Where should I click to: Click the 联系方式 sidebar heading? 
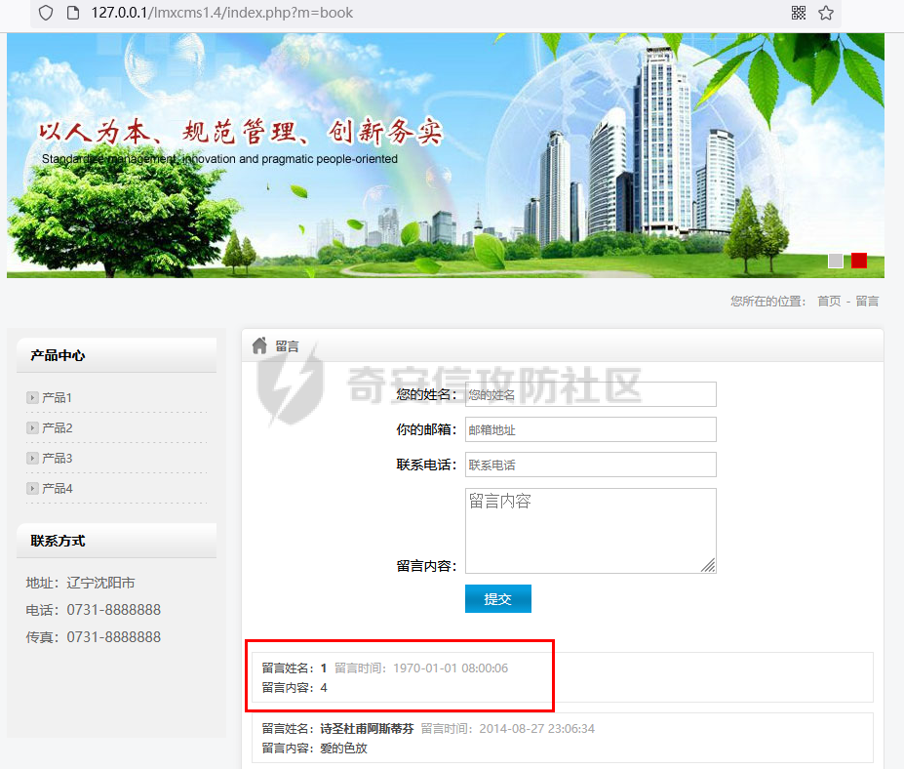coord(58,541)
